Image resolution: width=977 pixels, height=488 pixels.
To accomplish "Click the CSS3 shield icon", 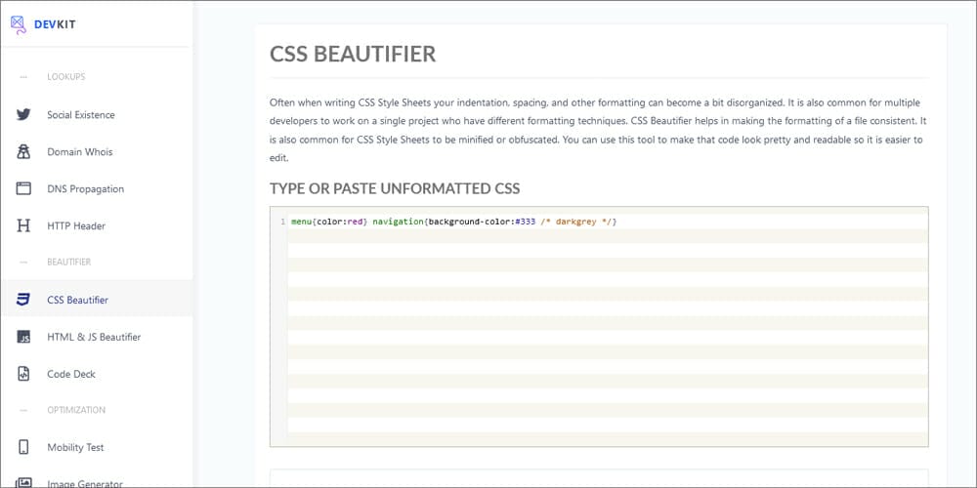I will pos(23,300).
